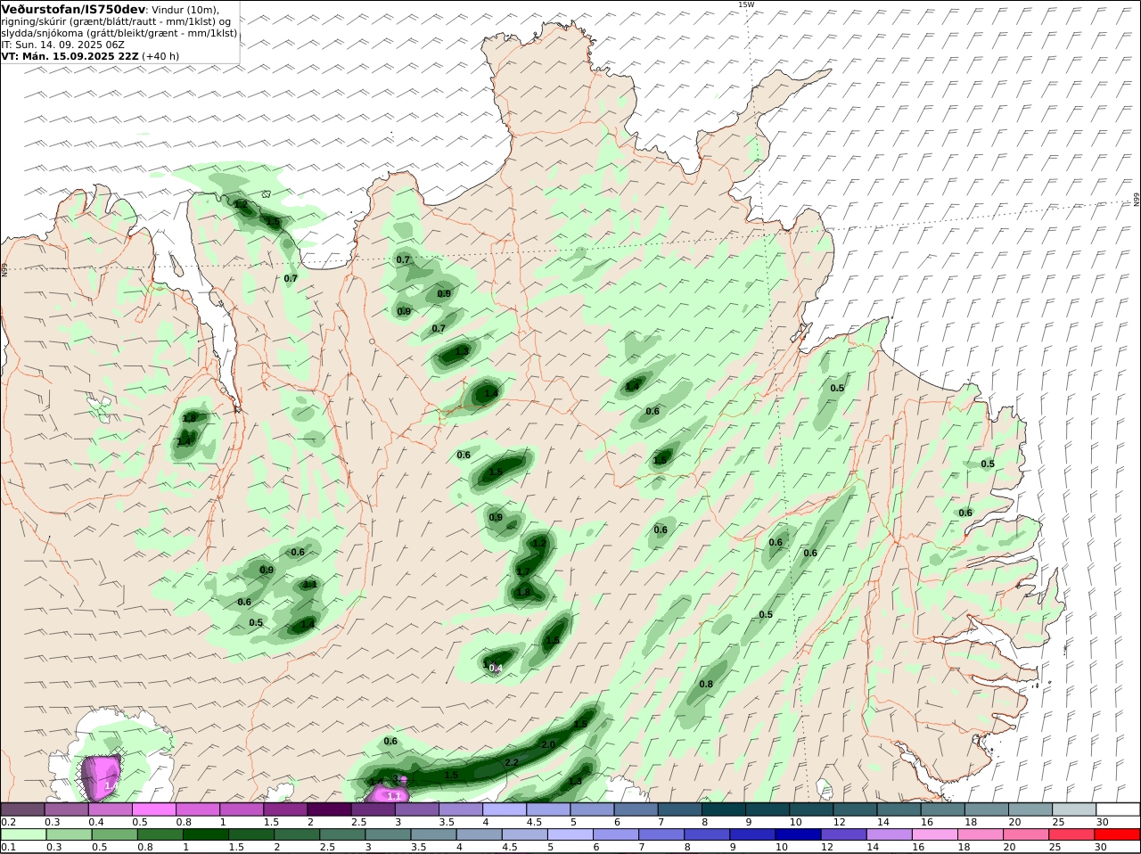Click the 1.7 rainfall value on the map
Image resolution: width=1141 pixels, height=854 pixels.
tap(523, 572)
